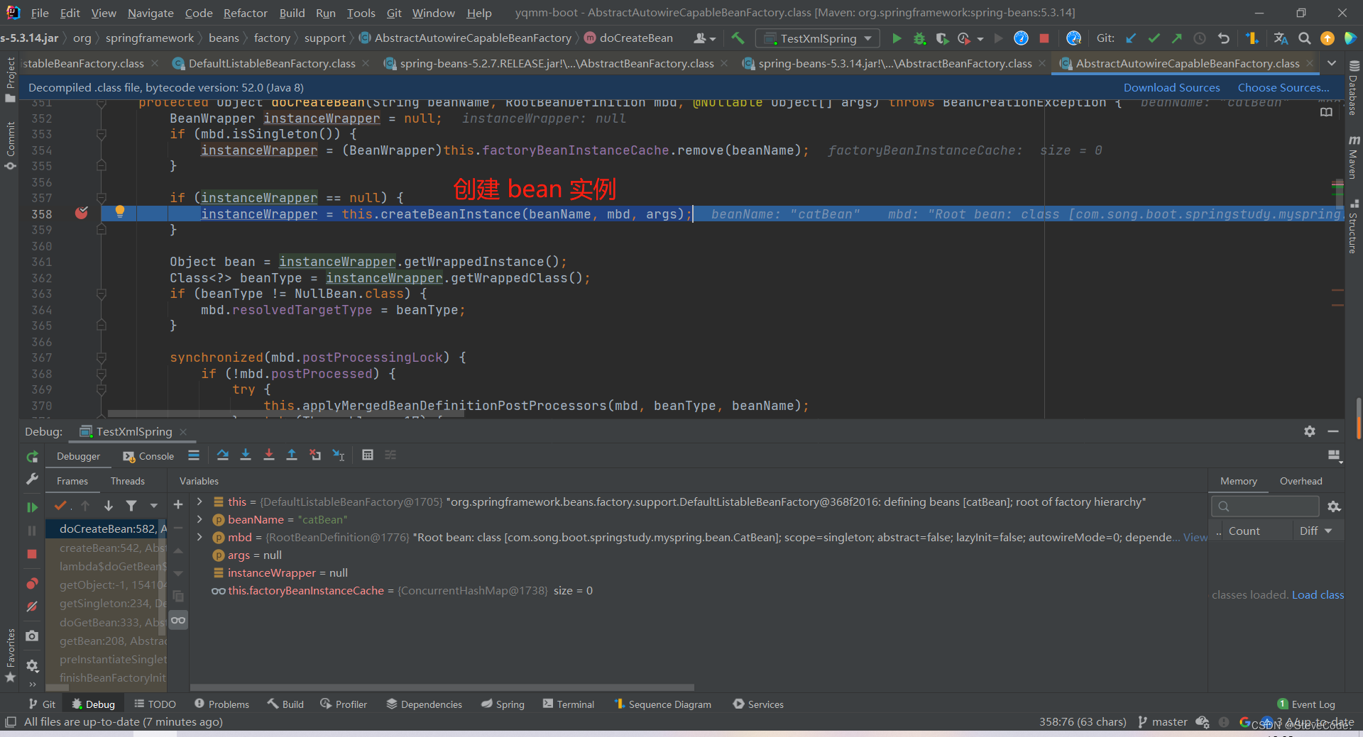Open Search Everywhere magnifier icon
Viewport: 1363px width, 737px height.
[x=1304, y=38]
